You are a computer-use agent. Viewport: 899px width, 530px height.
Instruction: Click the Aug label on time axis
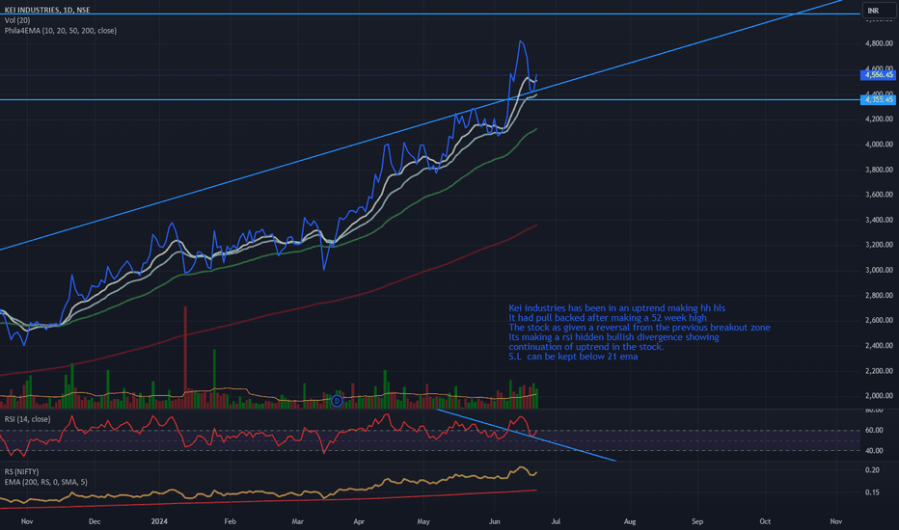pos(630,521)
